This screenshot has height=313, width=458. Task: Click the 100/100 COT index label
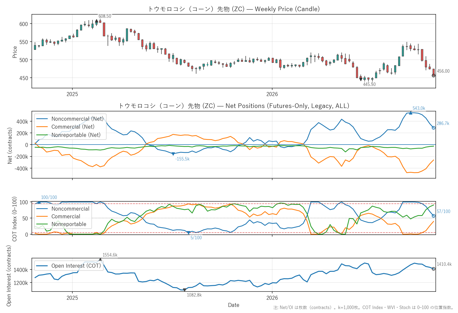49,197
